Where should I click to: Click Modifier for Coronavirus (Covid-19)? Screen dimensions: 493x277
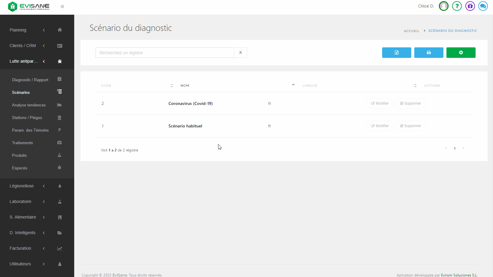click(380, 103)
